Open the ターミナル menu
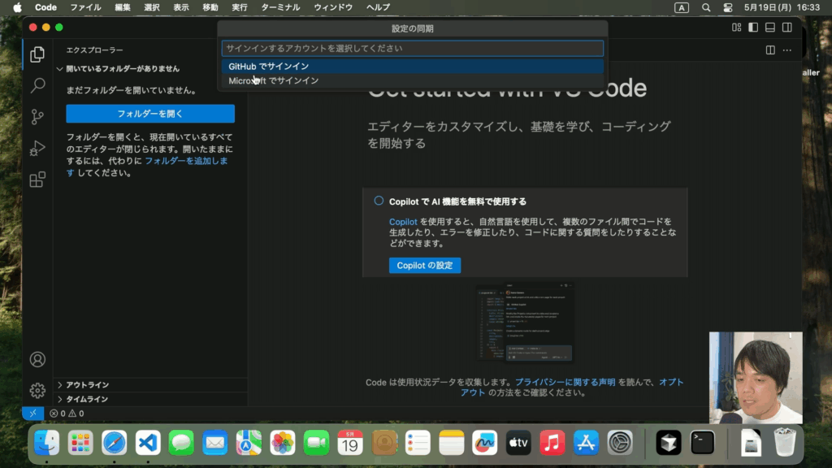This screenshot has height=468, width=832. (x=280, y=7)
